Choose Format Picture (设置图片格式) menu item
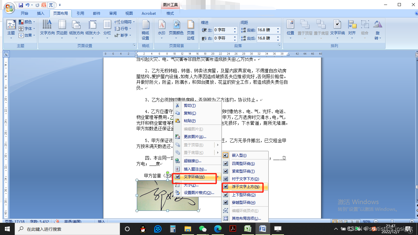Screen dimensions: 418x235 pos(198,193)
